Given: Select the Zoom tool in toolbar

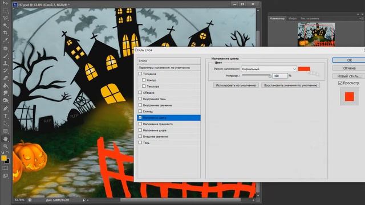Looking at the screenshot, I should point(5,146).
